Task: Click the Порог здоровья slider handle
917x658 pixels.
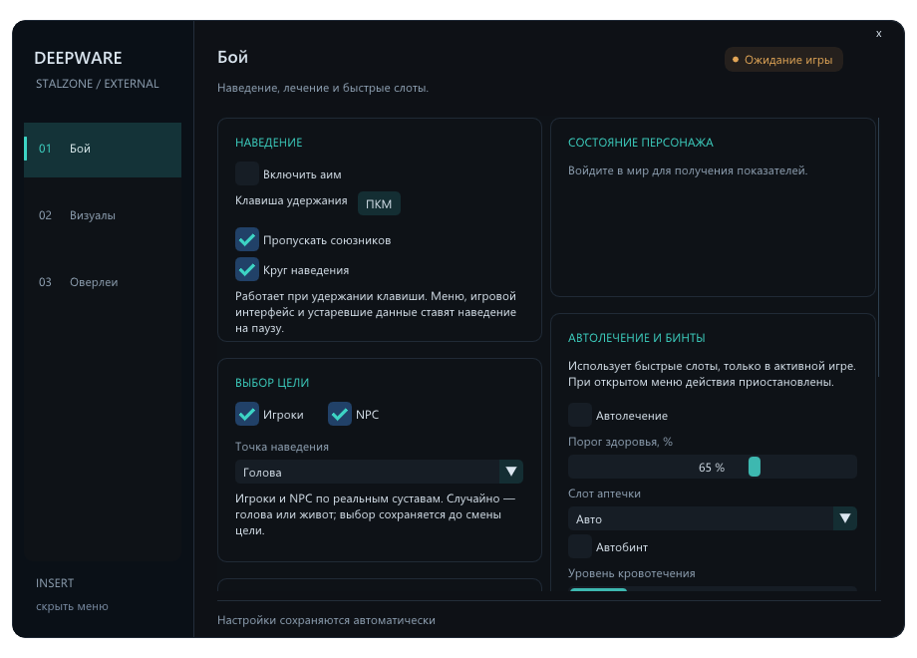Action: [x=755, y=467]
